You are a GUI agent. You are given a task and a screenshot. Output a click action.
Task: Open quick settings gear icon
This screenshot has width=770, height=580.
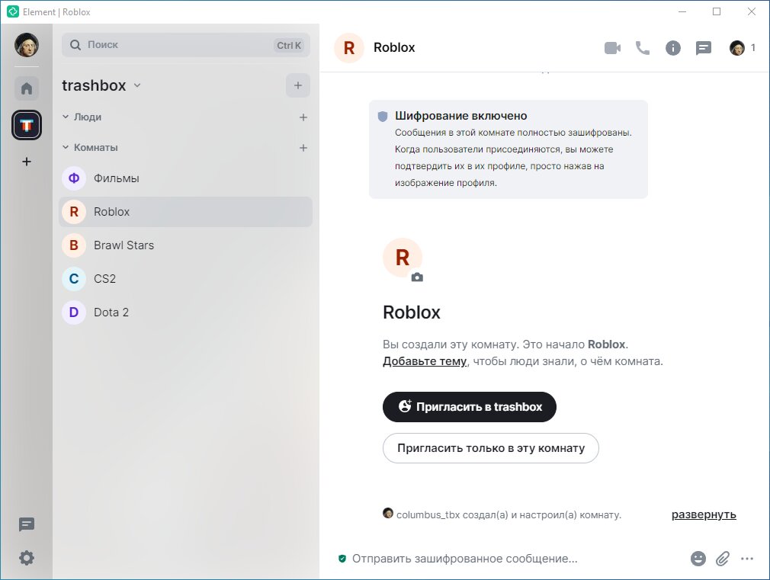coord(27,558)
